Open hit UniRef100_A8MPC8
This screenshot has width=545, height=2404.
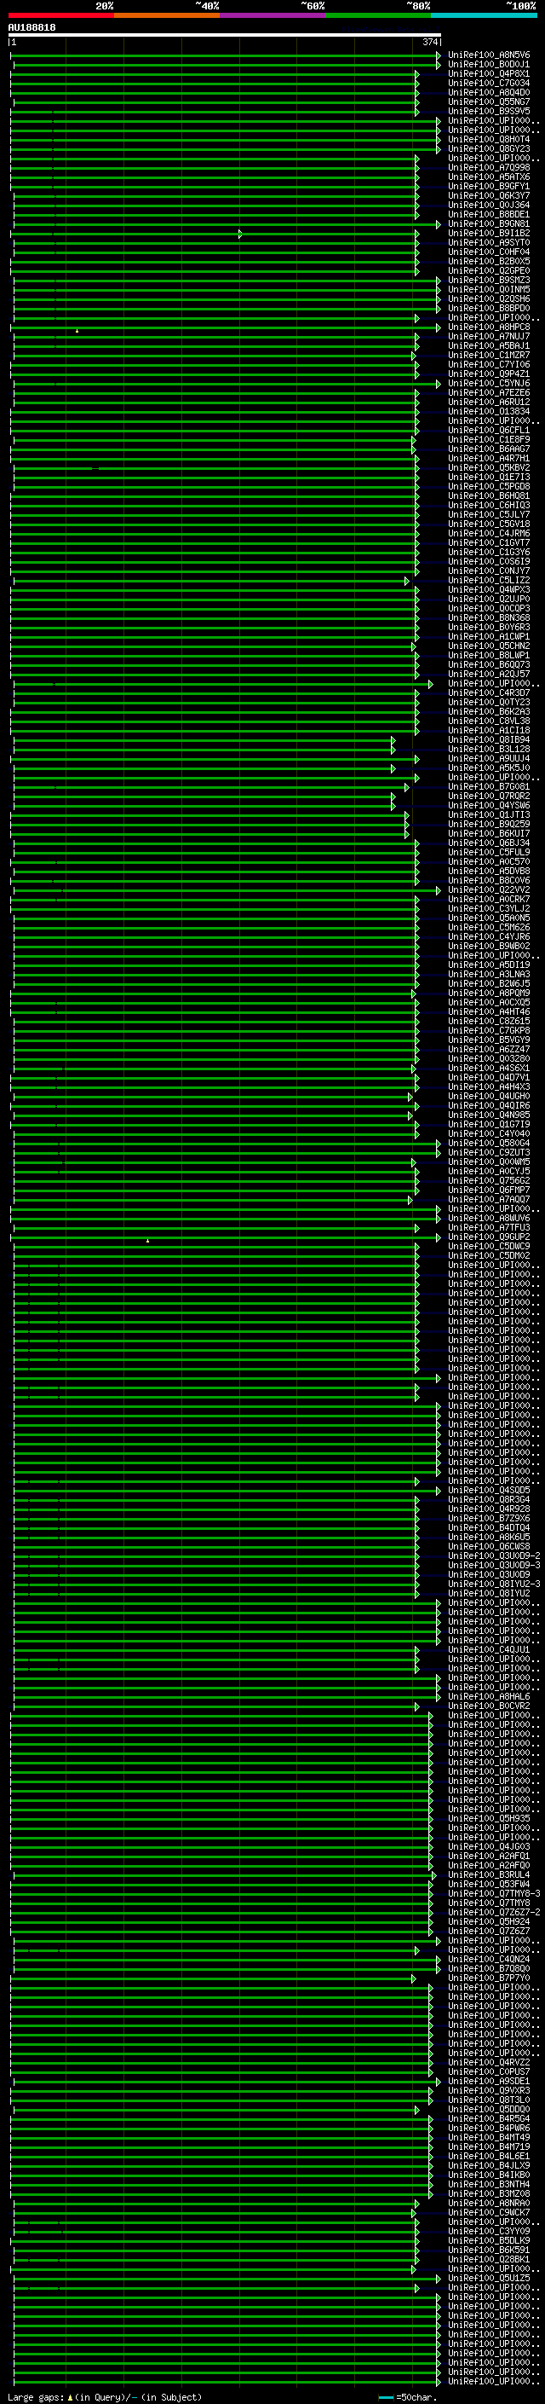(489, 327)
